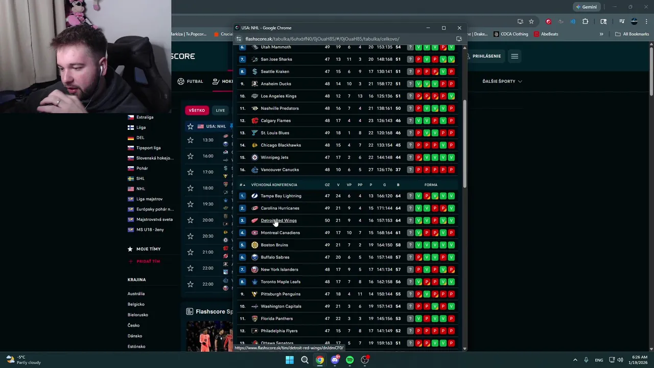Select the LIVE filter tab
This screenshot has height=368, width=654.
220,110
